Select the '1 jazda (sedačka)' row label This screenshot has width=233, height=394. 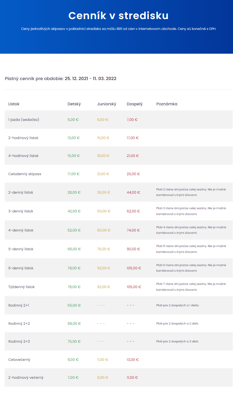pos(24,120)
